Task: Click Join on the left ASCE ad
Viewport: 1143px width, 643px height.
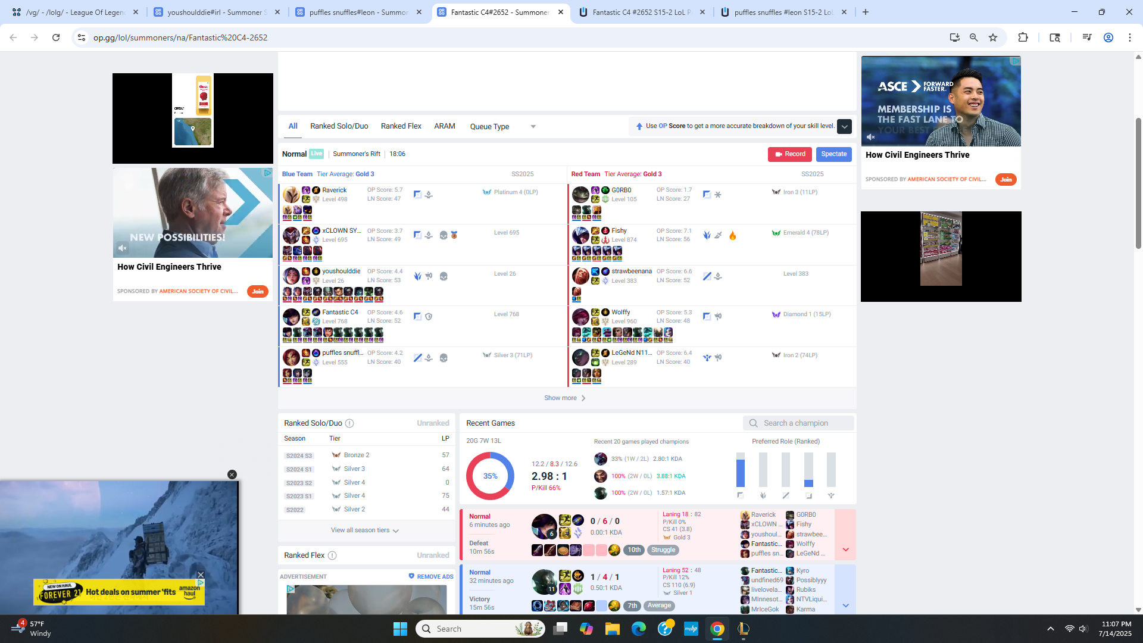Action: click(x=257, y=292)
